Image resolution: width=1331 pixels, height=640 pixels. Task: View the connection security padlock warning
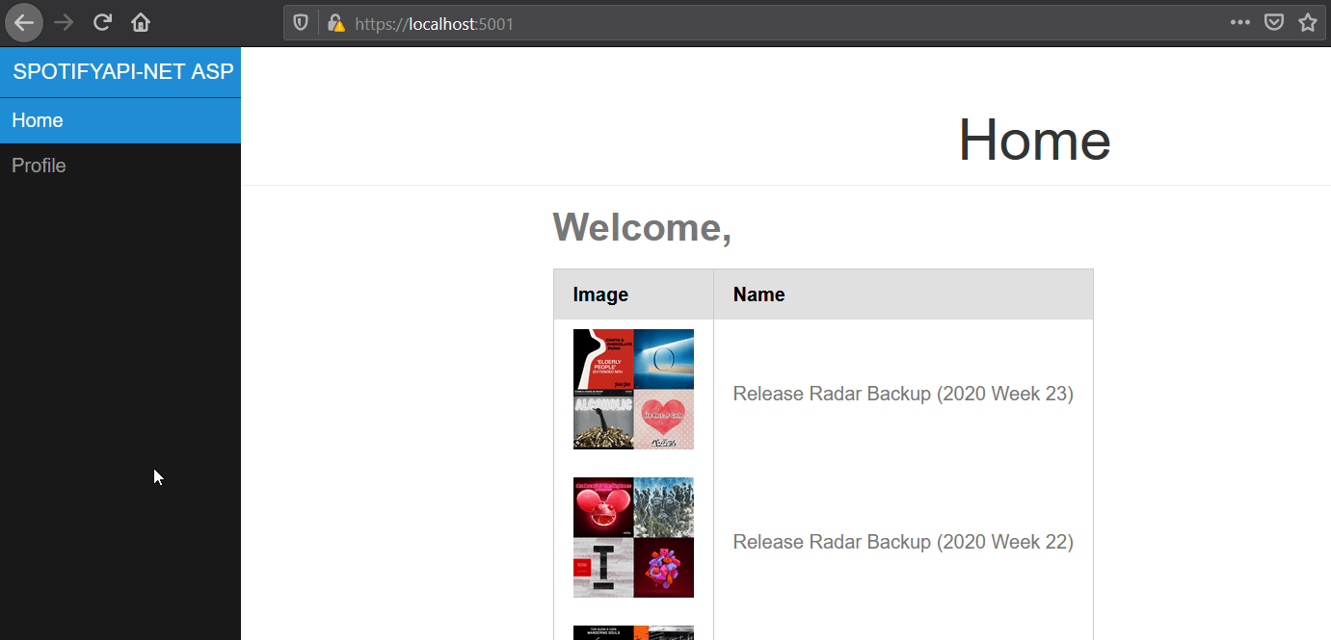tap(335, 23)
